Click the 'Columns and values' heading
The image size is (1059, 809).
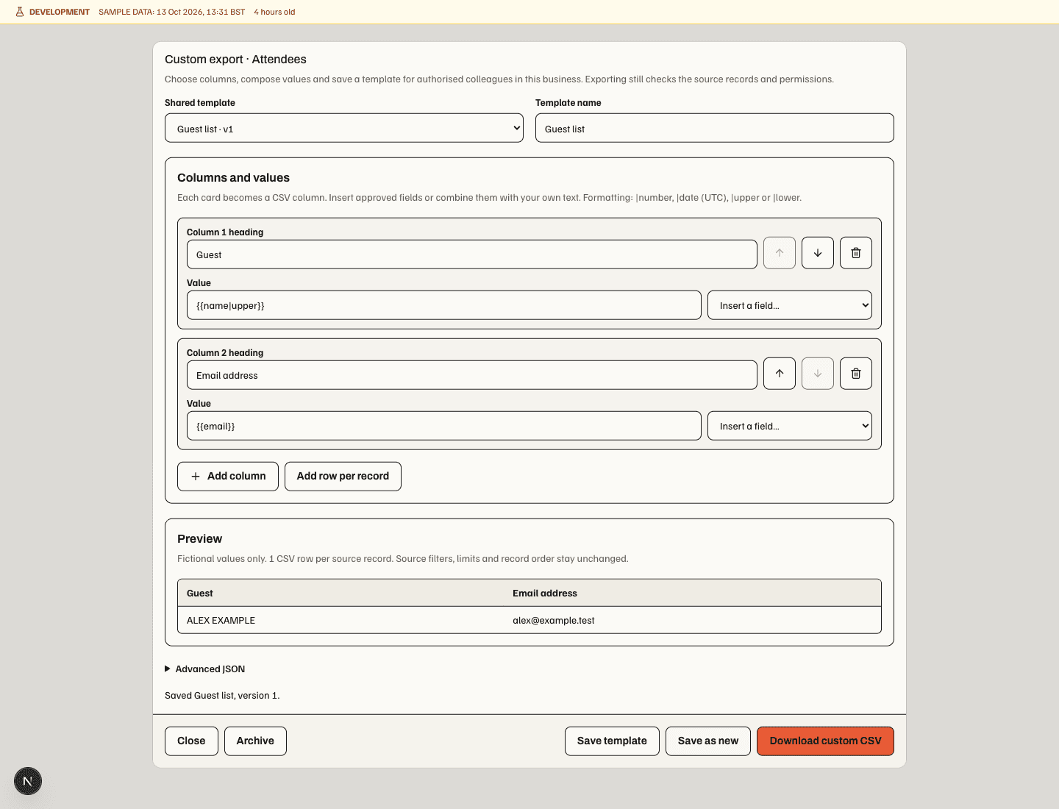click(233, 178)
